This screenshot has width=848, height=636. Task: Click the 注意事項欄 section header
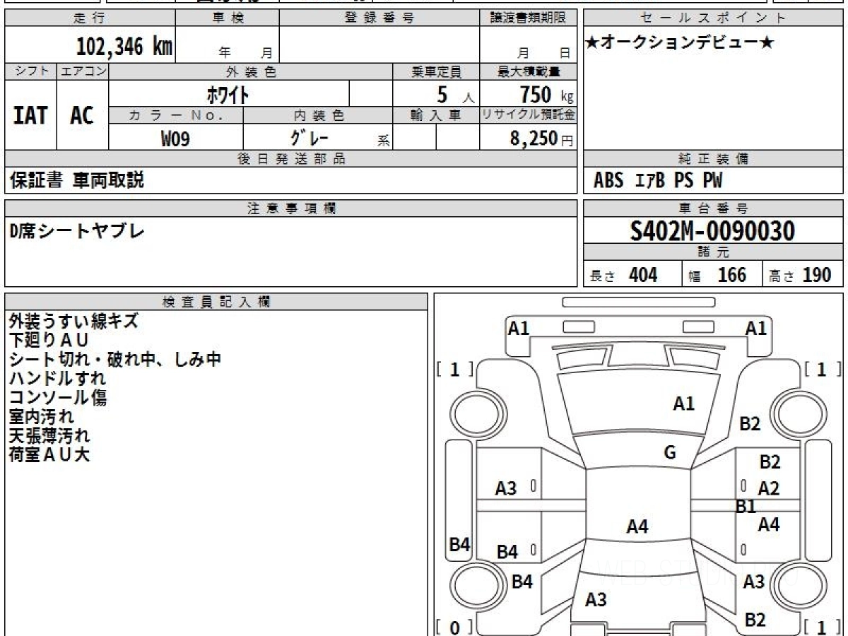coord(290,208)
